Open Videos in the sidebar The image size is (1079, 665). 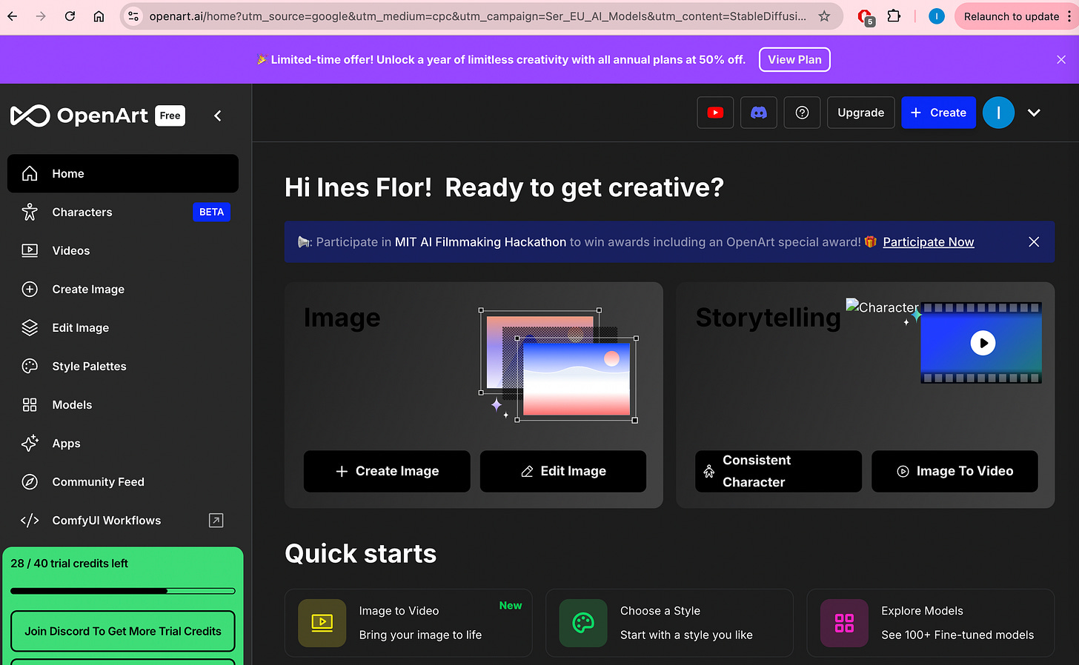pyautogui.click(x=123, y=250)
